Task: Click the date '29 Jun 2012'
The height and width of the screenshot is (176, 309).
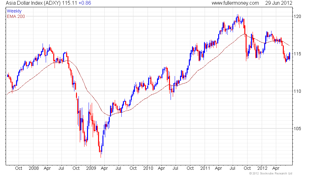Action: coord(278,3)
